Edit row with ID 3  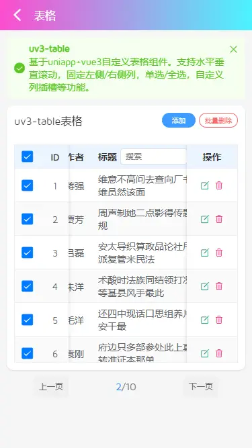pos(204,253)
